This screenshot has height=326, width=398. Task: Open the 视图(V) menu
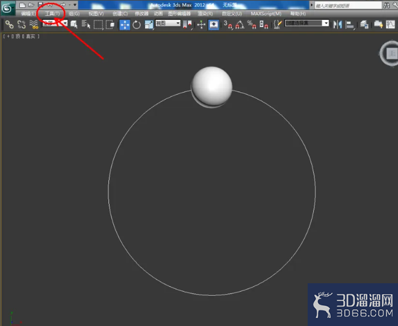(96, 14)
